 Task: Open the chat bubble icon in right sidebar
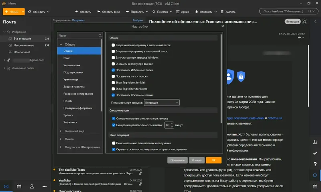[315, 176]
